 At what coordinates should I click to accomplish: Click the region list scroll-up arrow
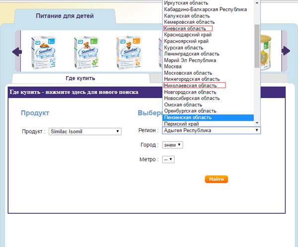pos(257,2)
